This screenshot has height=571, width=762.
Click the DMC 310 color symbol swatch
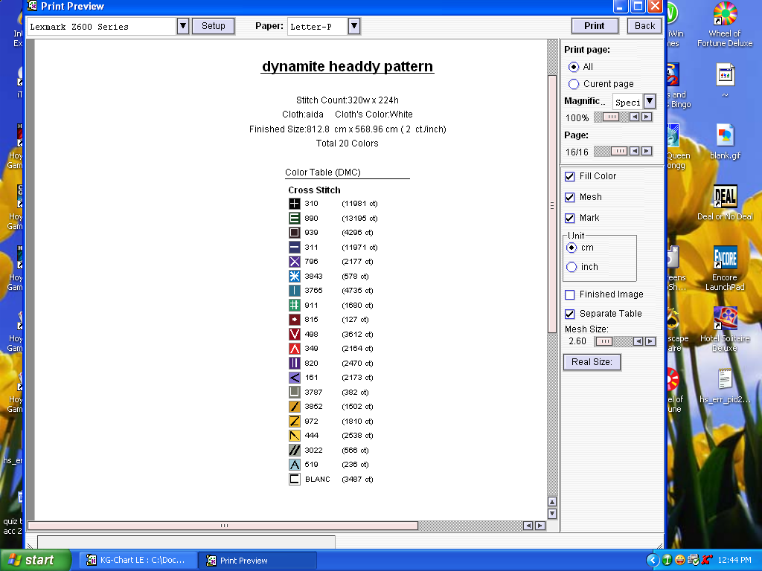(295, 204)
